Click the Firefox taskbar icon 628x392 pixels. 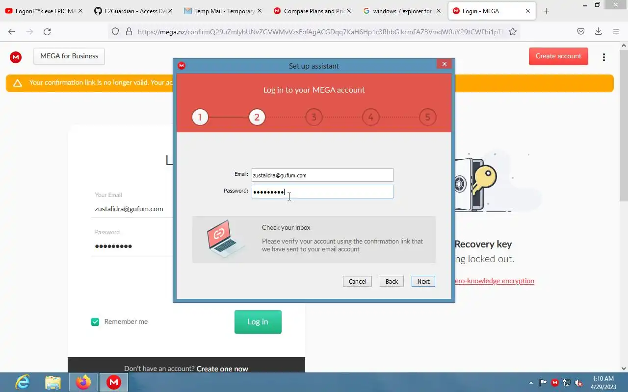pyautogui.click(x=83, y=382)
